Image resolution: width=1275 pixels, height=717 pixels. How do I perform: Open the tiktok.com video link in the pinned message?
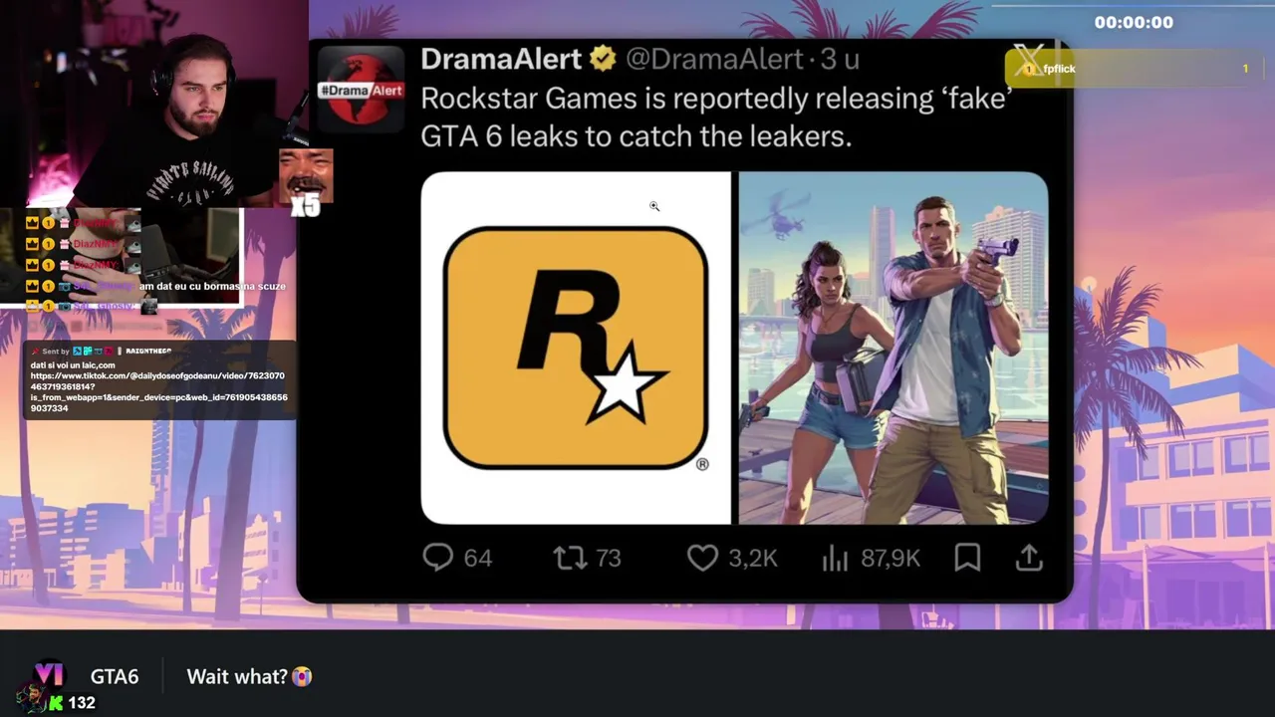tap(159, 392)
